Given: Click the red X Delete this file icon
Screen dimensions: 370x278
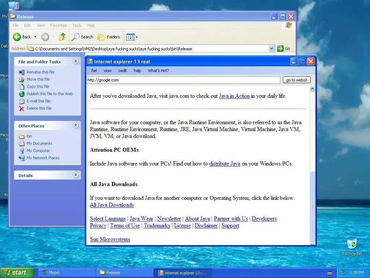Looking at the screenshot, I should point(22,109).
